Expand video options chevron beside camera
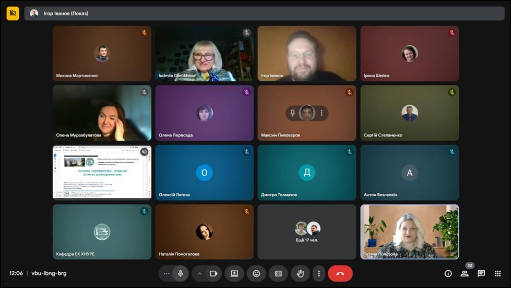Viewport: 511px width, 288px height. [x=199, y=273]
